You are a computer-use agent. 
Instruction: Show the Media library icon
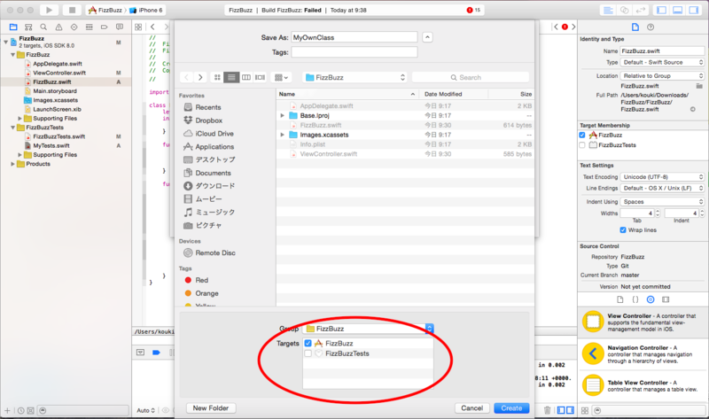(x=666, y=299)
